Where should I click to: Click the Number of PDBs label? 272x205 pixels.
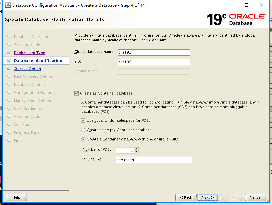tap(97, 149)
